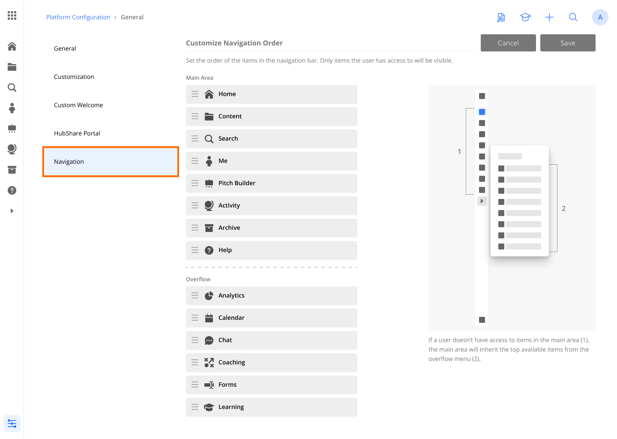Screen dimensions: 617x439
Task: Open the HubShare Portal settings section
Action: point(77,133)
